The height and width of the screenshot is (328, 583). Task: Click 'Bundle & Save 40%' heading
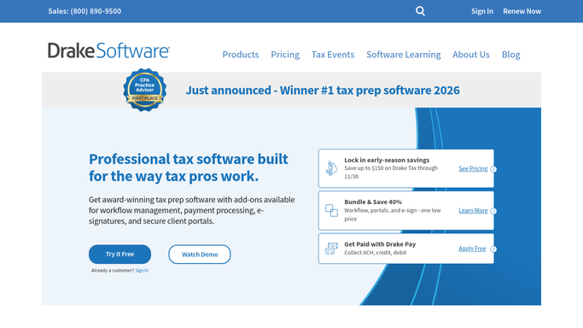pos(373,202)
